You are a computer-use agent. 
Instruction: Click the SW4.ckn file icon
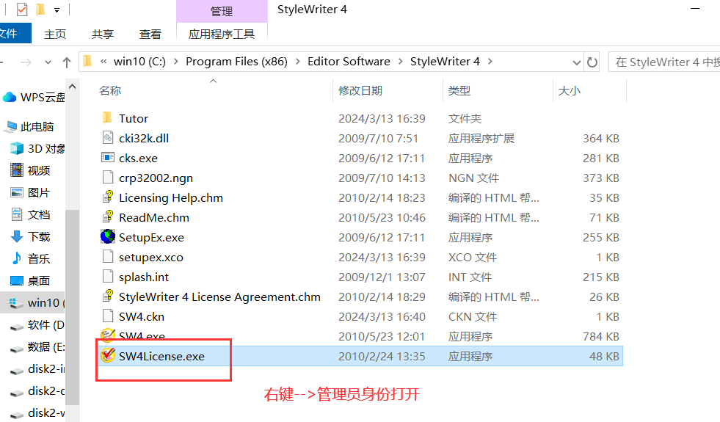pyautogui.click(x=107, y=316)
